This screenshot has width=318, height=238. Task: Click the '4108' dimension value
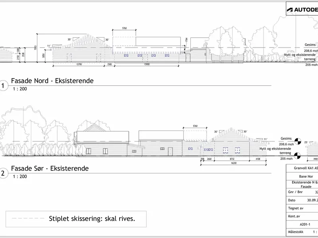point(258,159)
